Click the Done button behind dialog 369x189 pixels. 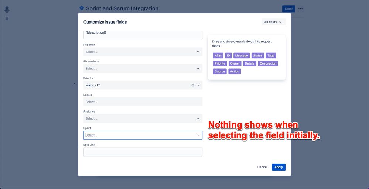[x=288, y=9]
